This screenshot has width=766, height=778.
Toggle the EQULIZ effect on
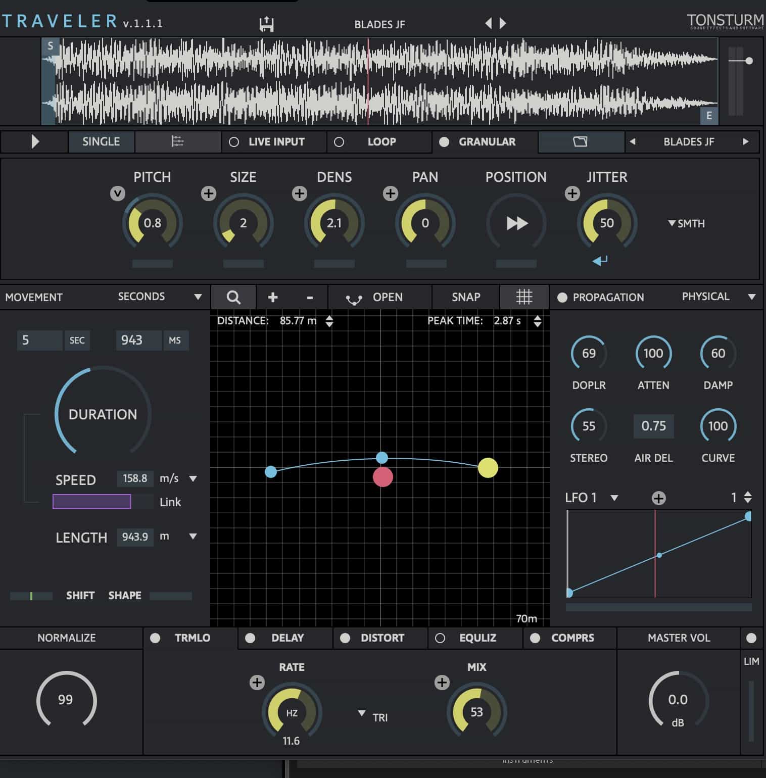(x=441, y=638)
